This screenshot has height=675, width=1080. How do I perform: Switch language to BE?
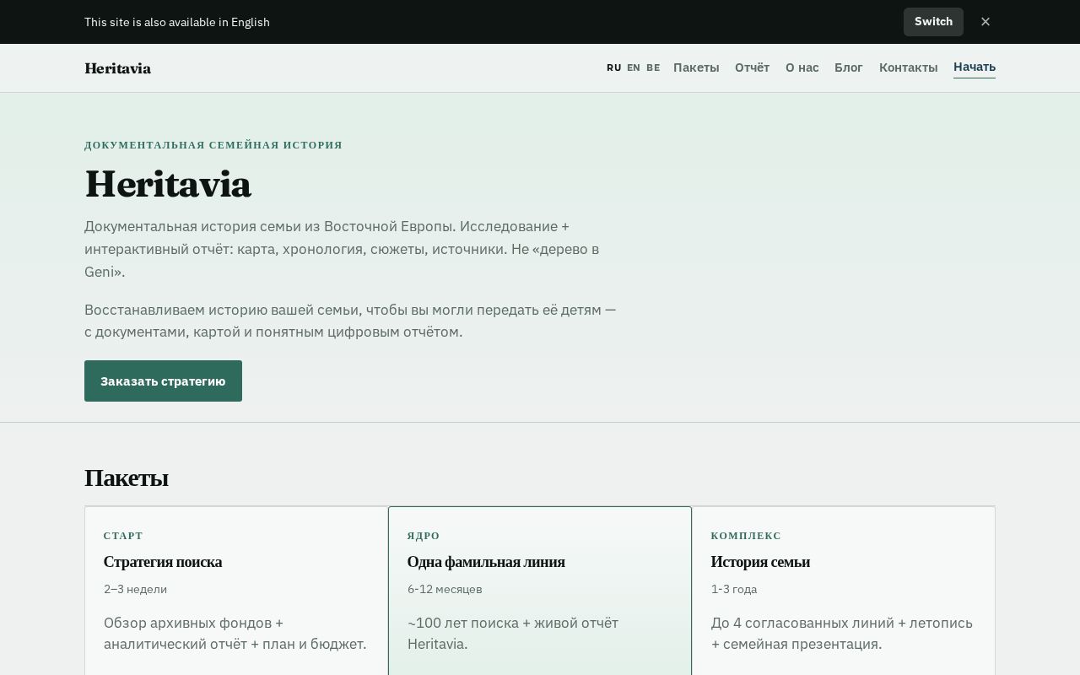pos(653,67)
